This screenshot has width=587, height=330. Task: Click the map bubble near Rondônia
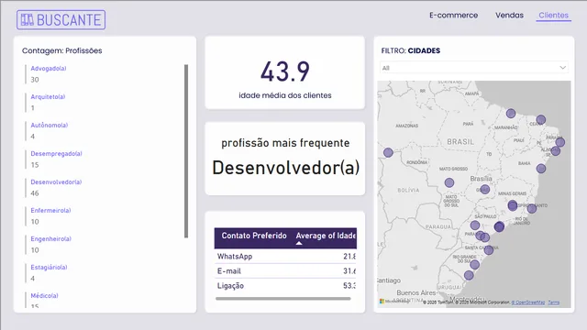388,152
